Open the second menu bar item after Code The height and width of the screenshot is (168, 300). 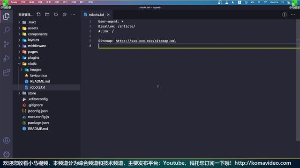tap(31, 2)
